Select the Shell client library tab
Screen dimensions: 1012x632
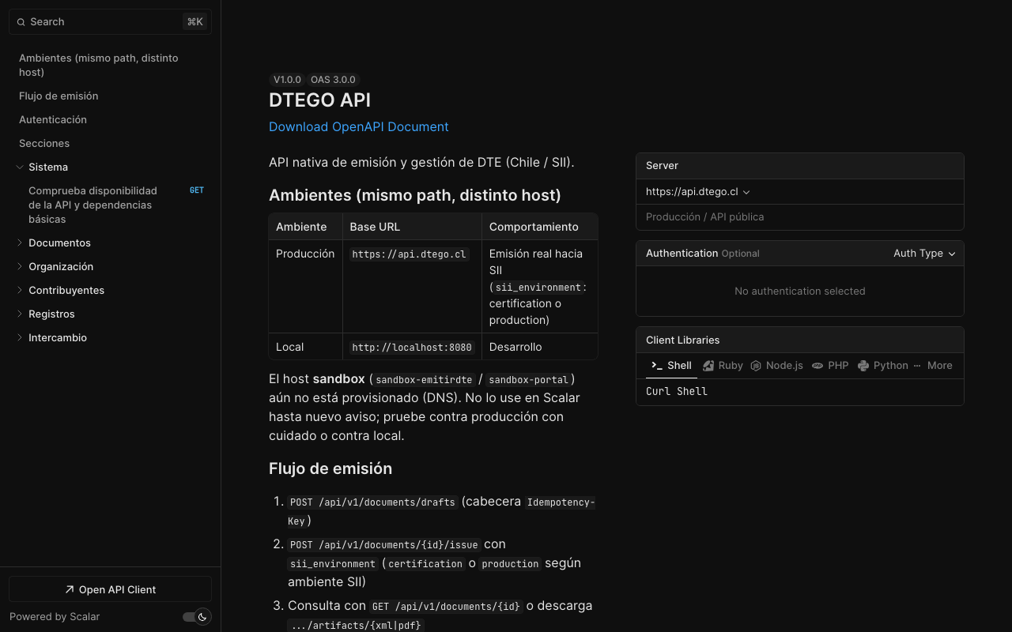pos(671,366)
